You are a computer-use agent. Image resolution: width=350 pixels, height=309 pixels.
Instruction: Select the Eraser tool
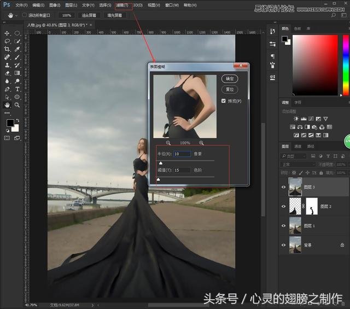[x=7, y=73]
